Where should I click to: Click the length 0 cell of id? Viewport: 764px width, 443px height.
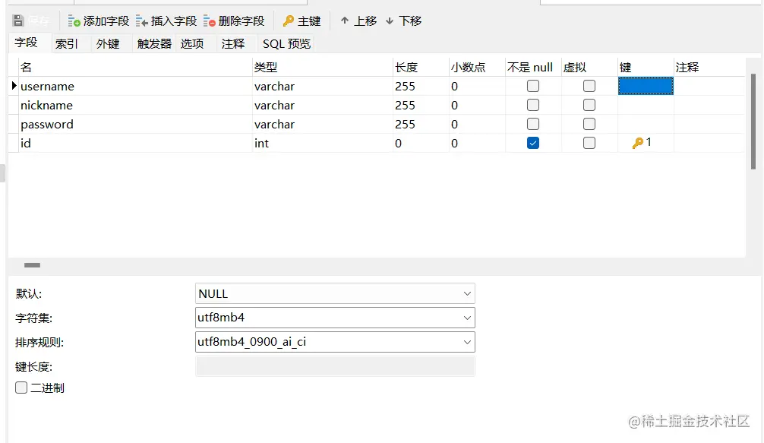click(x=421, y=144)
